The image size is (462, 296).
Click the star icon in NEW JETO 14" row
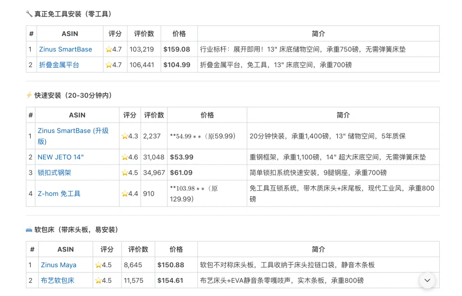tap(125, 157)
